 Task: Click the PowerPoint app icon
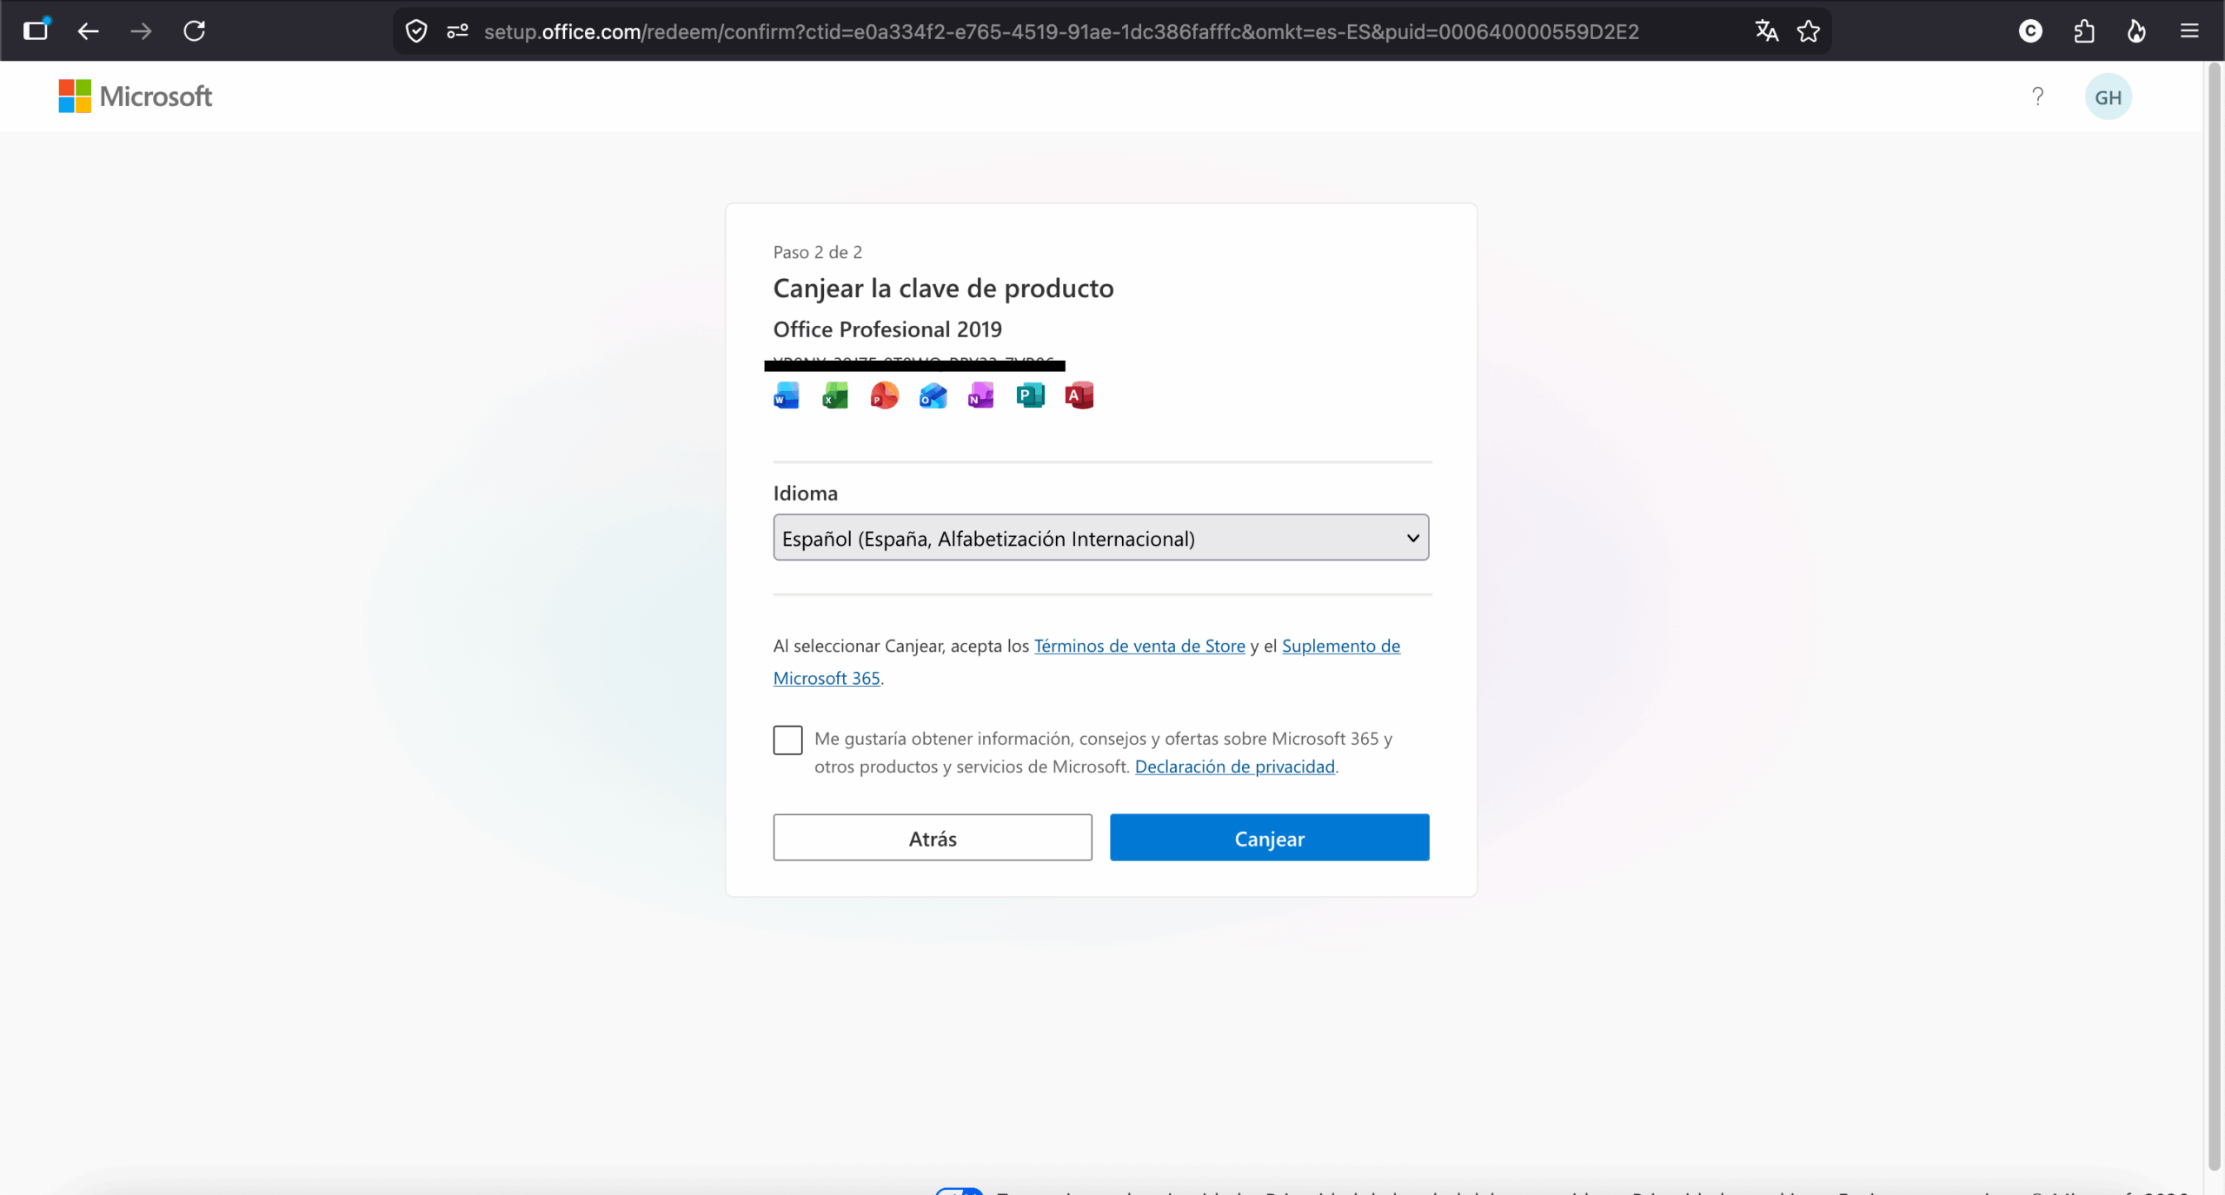[x=884, y=395]
